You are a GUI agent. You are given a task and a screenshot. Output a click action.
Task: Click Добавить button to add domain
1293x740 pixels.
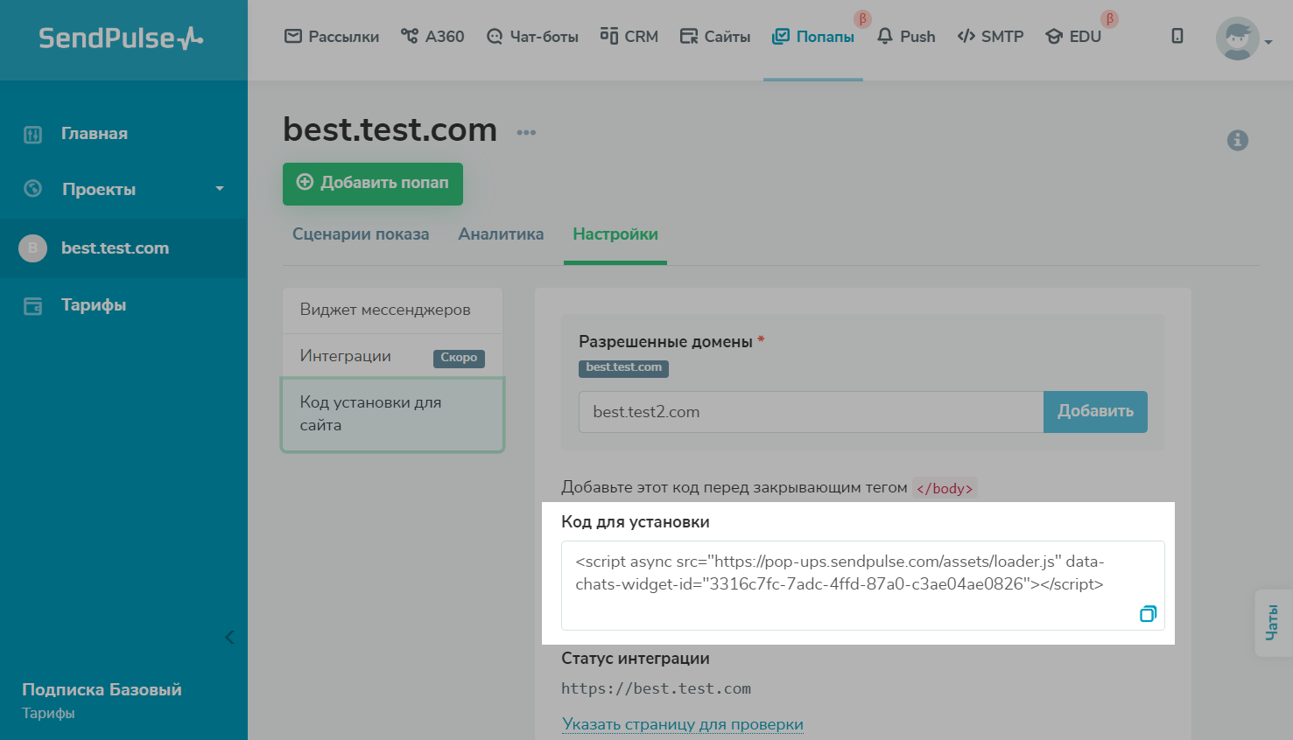pyautogui.click(x=1095, y=411)
